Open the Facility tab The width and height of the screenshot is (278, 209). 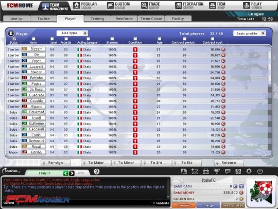178,19
